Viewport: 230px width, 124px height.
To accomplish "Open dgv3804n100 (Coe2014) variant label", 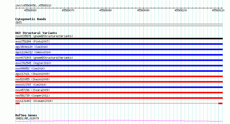I will (x=32, y=47).
